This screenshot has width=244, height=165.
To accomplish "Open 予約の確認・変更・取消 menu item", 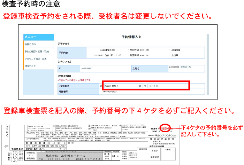I will (37, 52).
